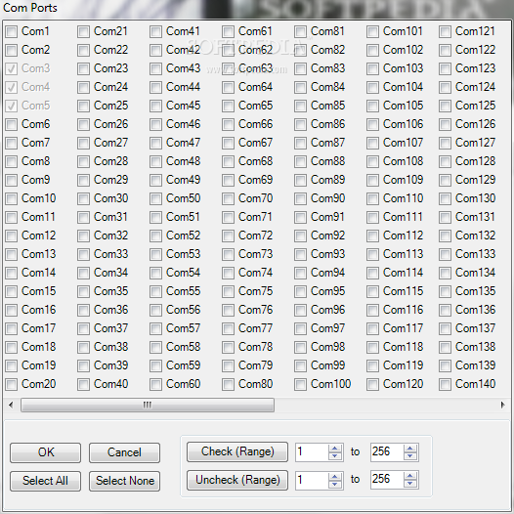Enable the Com128 checkbox

pos(446,161)
